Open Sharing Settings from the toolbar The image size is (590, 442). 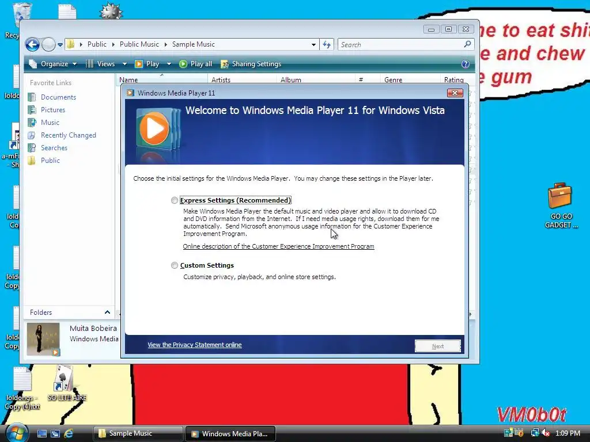(251, 64)
